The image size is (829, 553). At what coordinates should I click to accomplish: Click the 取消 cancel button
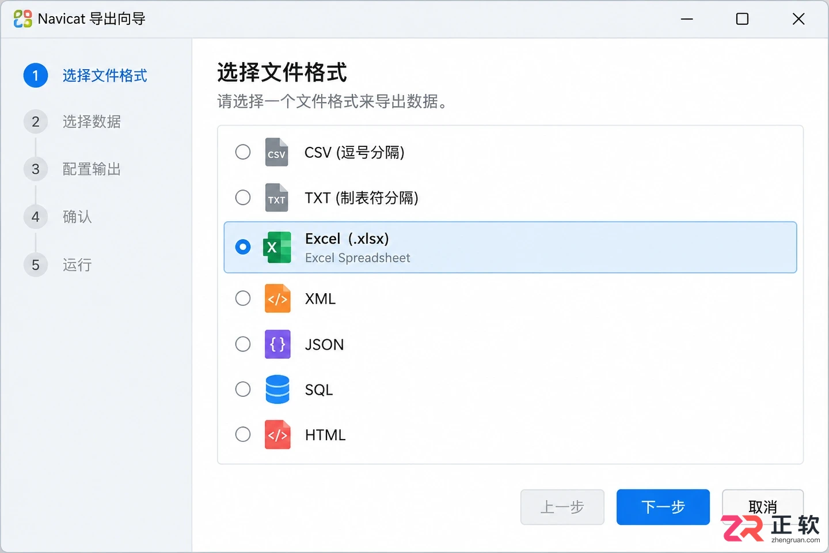pos(763,507)
